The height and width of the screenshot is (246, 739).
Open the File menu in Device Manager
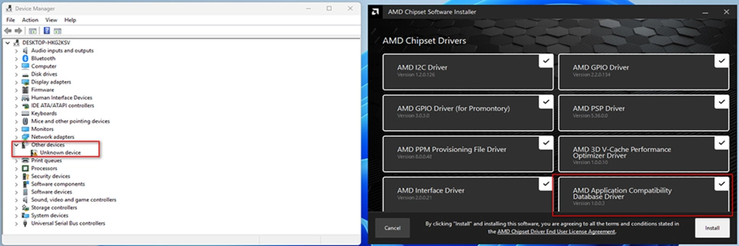pos(10,20)
